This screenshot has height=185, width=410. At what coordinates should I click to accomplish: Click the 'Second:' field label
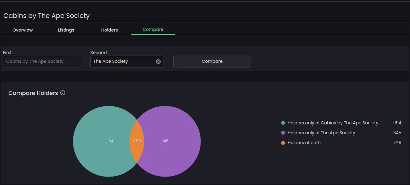click(99, 52)
